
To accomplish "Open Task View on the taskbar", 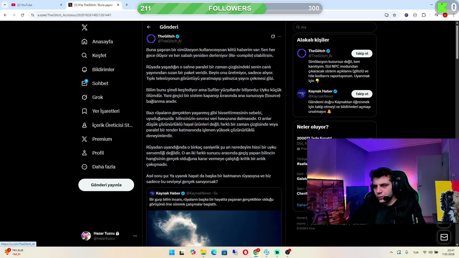I will (x=182, y=252).
